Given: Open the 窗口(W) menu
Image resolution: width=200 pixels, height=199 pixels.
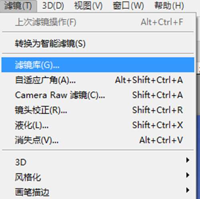Looking at the screenshot, I should [128, 6].
